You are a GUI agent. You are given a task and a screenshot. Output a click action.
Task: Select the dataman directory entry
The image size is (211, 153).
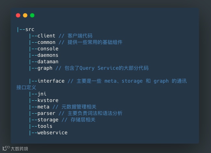tap(48, 62)
